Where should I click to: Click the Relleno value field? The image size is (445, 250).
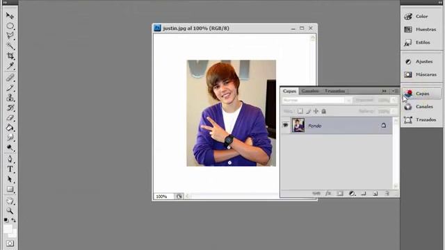[385, 111]
